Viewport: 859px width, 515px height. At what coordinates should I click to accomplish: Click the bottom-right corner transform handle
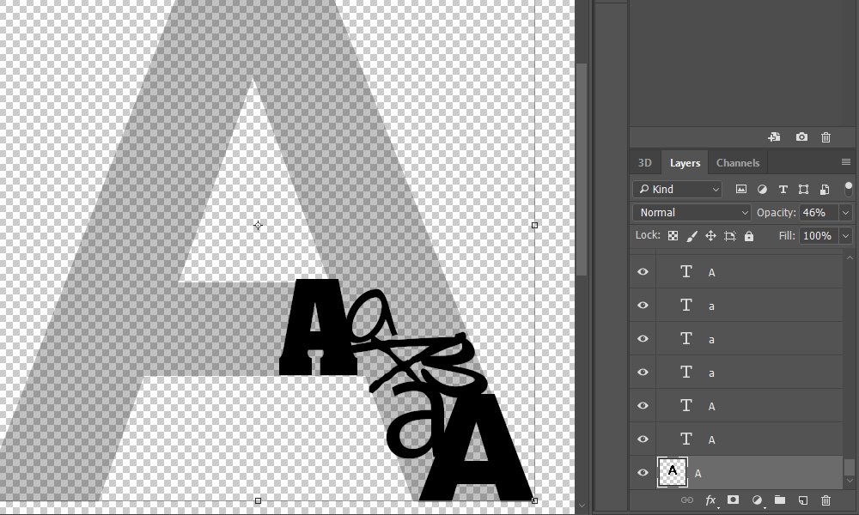point(534,500)
